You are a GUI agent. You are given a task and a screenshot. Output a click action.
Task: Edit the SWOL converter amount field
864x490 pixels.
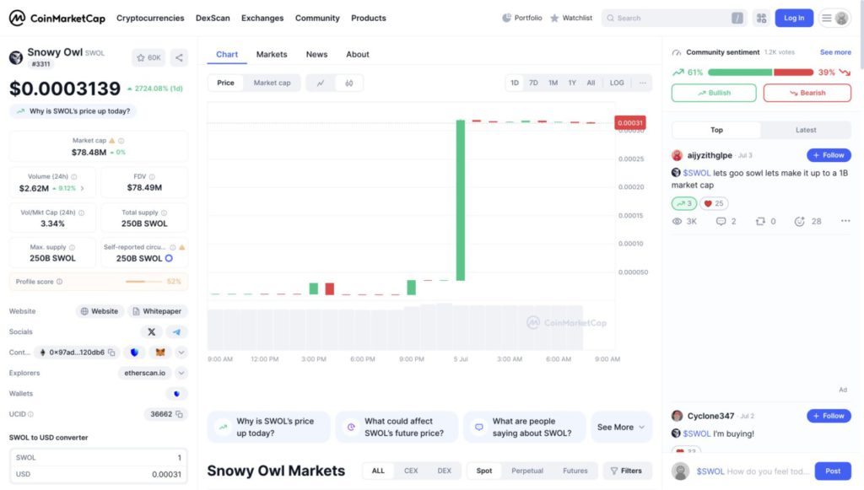[98, 457]
